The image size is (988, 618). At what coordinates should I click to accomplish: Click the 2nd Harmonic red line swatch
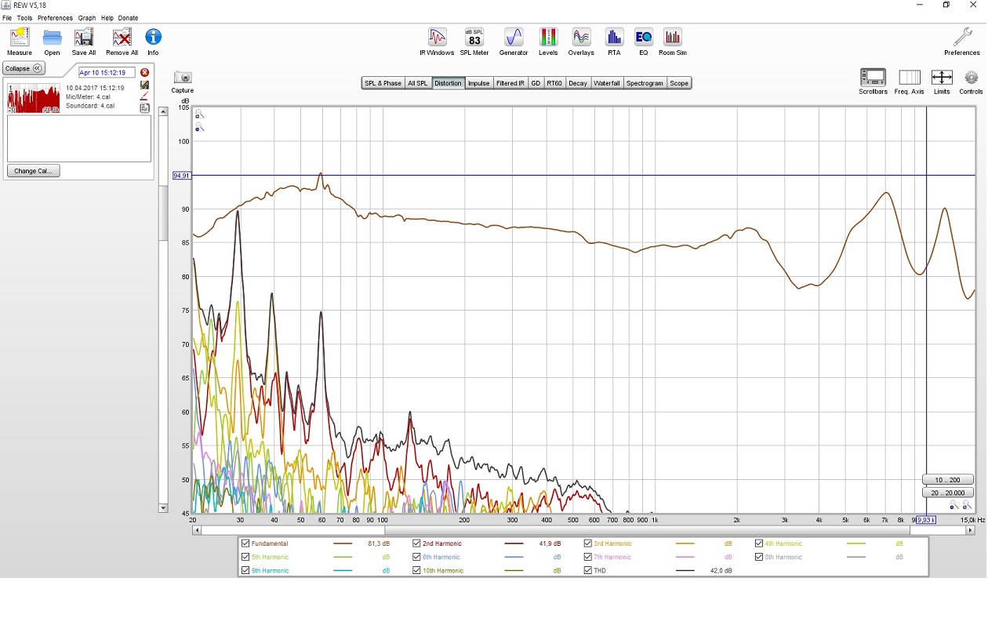click(x=514, y=543)
